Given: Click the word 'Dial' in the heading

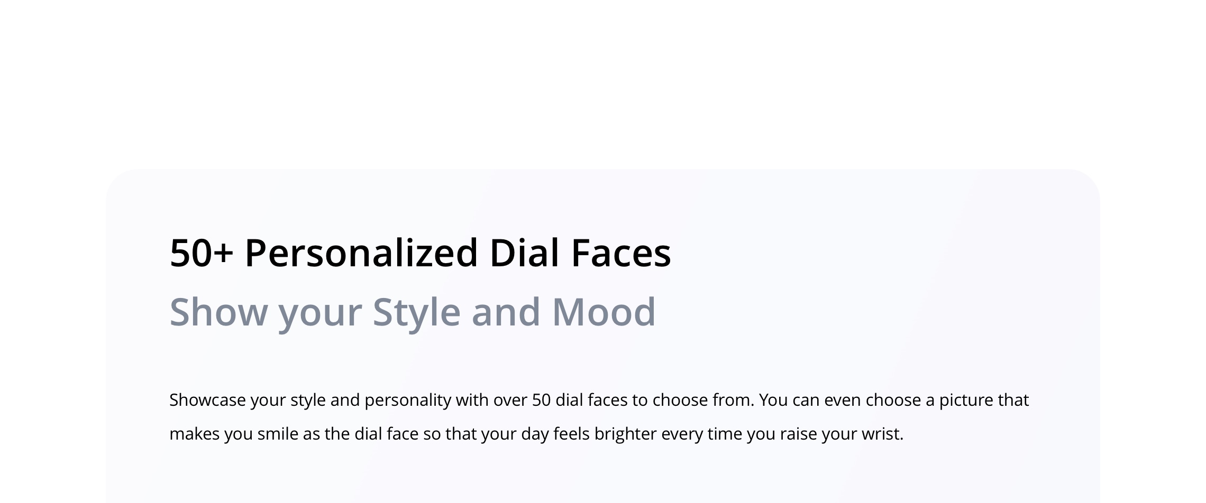Looking at the screenshot, I should click(524, 253).
